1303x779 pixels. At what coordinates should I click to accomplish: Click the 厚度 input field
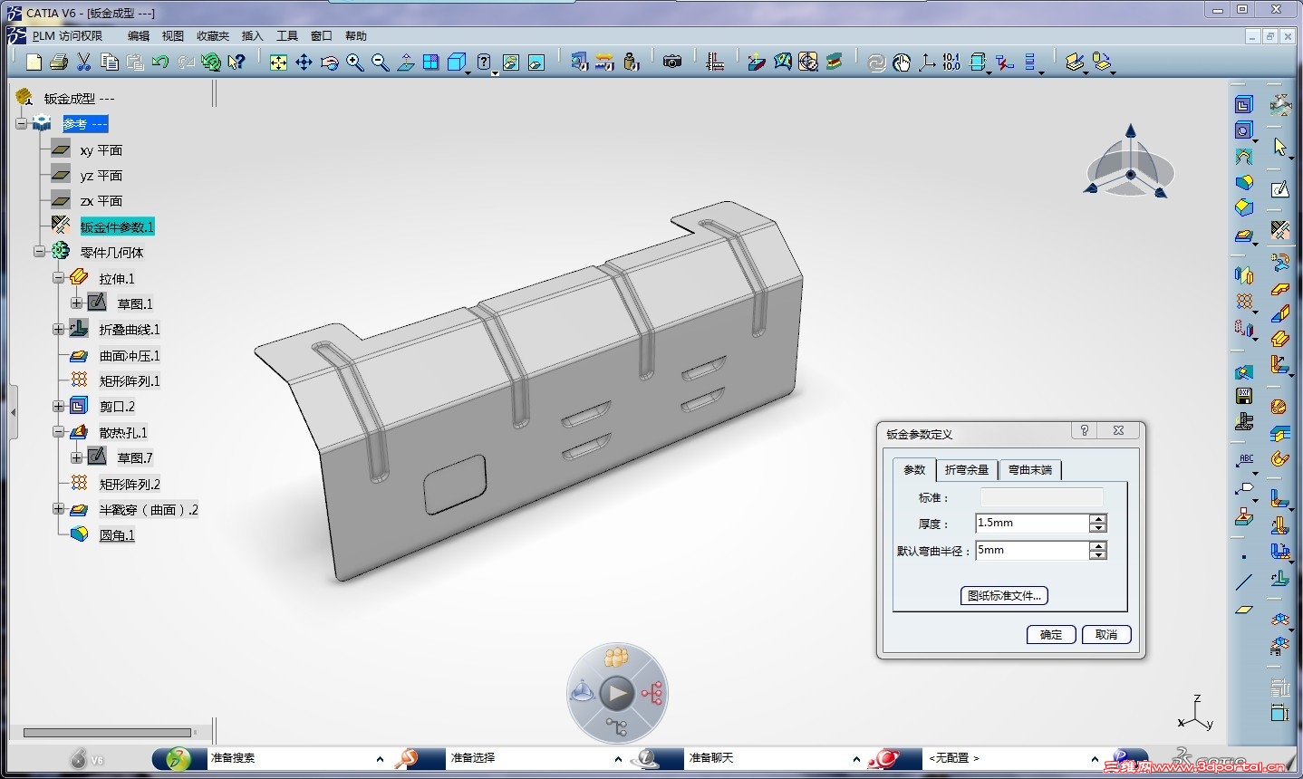(x=1031, y=524)
